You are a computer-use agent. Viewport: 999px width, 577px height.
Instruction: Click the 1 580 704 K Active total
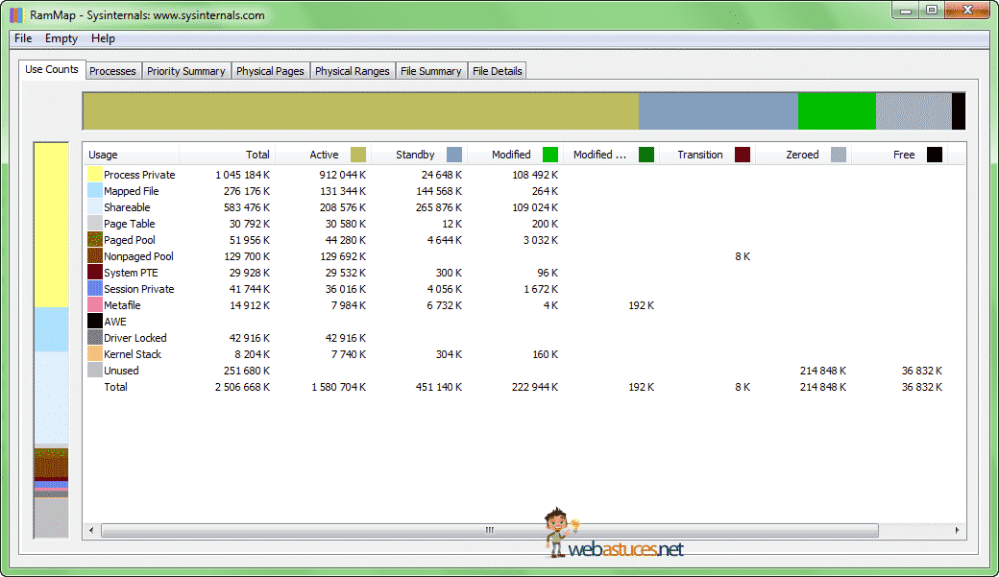click(x=338, y=387)
